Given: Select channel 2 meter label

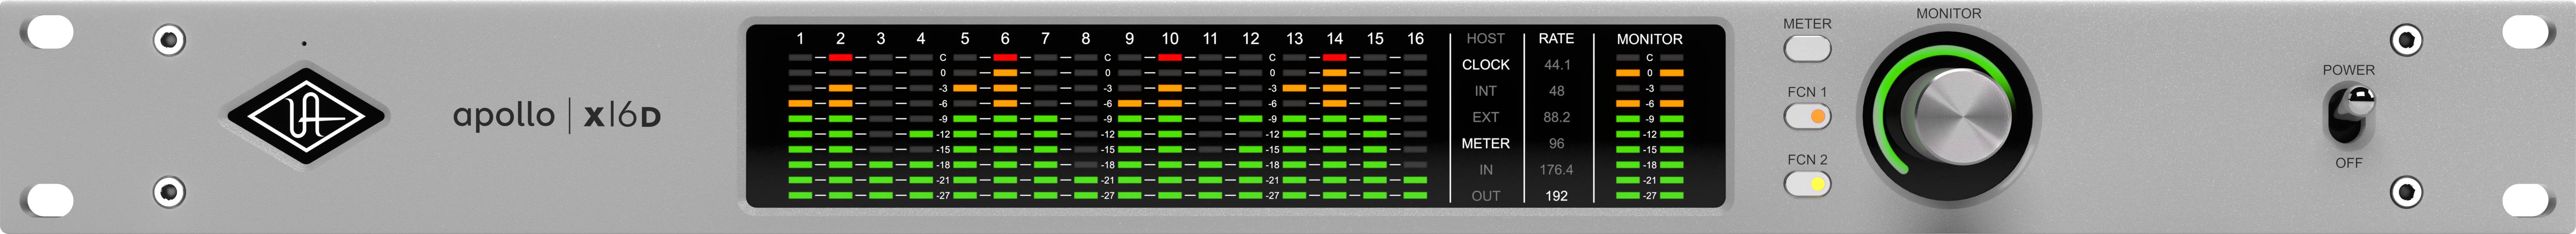Looking at the screenshot, I should coord(840,39).
